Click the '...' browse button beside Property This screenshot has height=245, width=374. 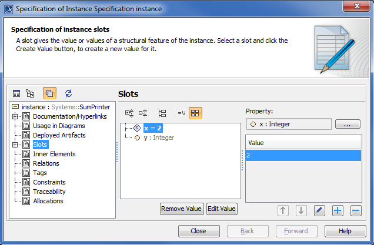click(348, 124)
